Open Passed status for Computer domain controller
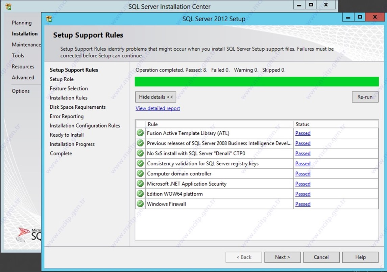Screen dimensions: 387x272 click(x=303, y=174)
